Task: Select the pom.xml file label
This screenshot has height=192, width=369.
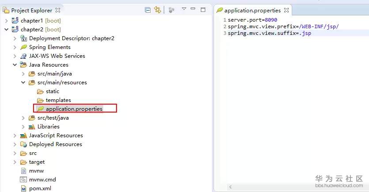Action: [x=40, y=188]
